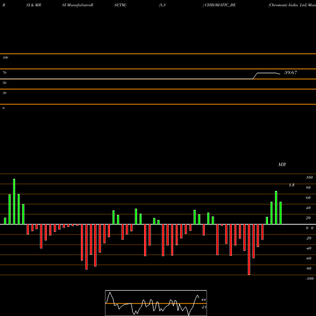Select the longest red MR histogram bar
This screenshot has width=316, height=316.
[x=249, y=250]
